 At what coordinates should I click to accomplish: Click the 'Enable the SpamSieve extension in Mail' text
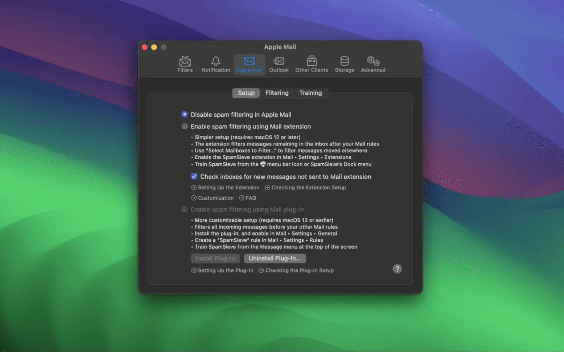click(273, 157)
